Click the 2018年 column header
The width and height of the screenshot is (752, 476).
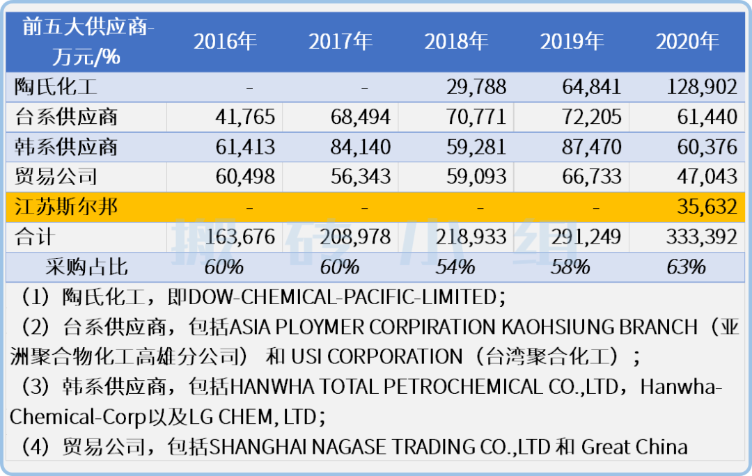pos(456,42)
